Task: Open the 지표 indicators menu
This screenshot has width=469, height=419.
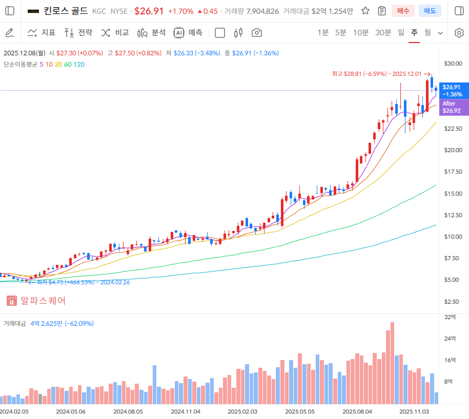Action: pos(42,33)
